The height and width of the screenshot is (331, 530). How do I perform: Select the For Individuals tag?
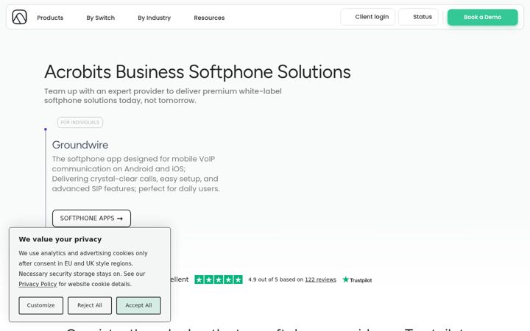pos(80,122)
